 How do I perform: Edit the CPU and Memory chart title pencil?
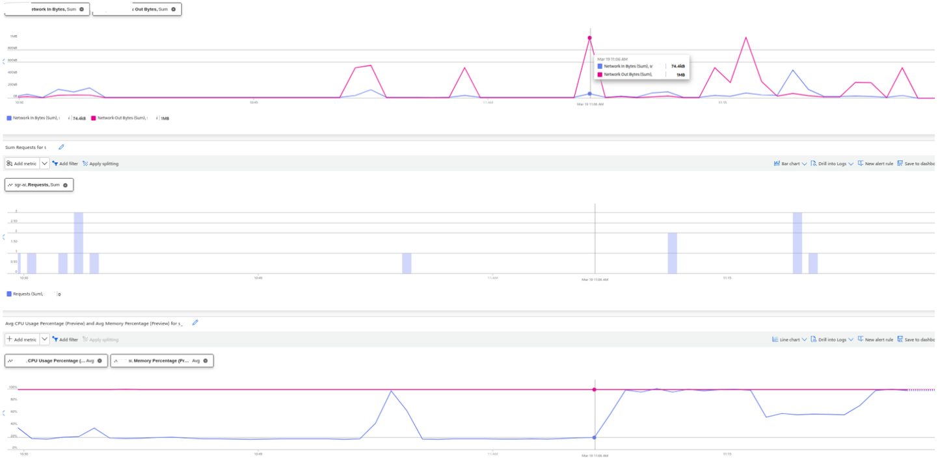[x=194, y=322]
